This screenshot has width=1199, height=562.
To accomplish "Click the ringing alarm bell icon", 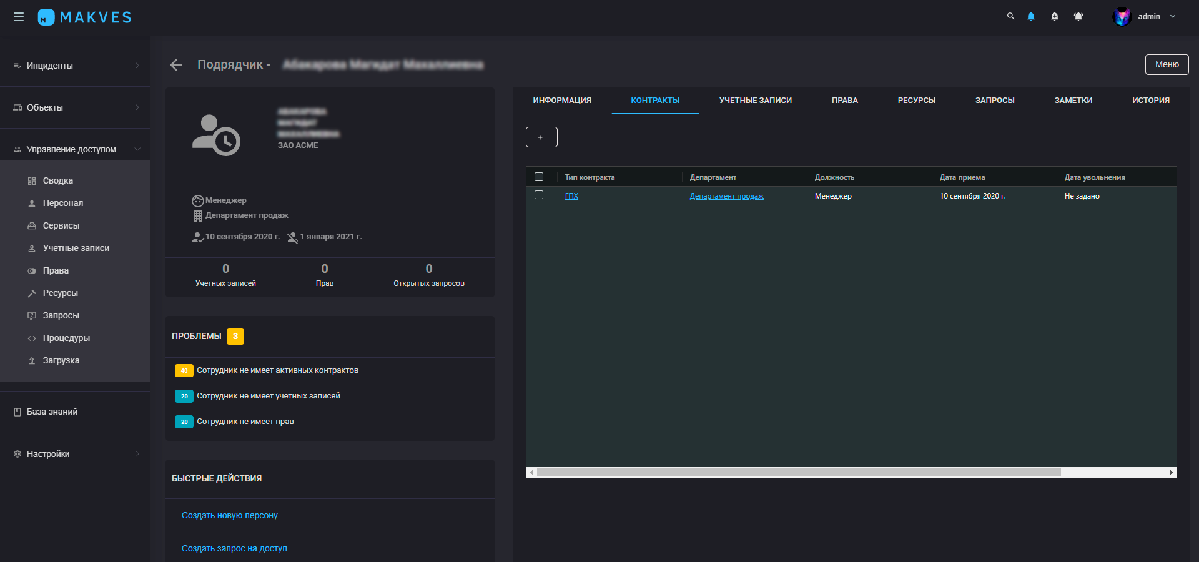I will [1078, 17].
